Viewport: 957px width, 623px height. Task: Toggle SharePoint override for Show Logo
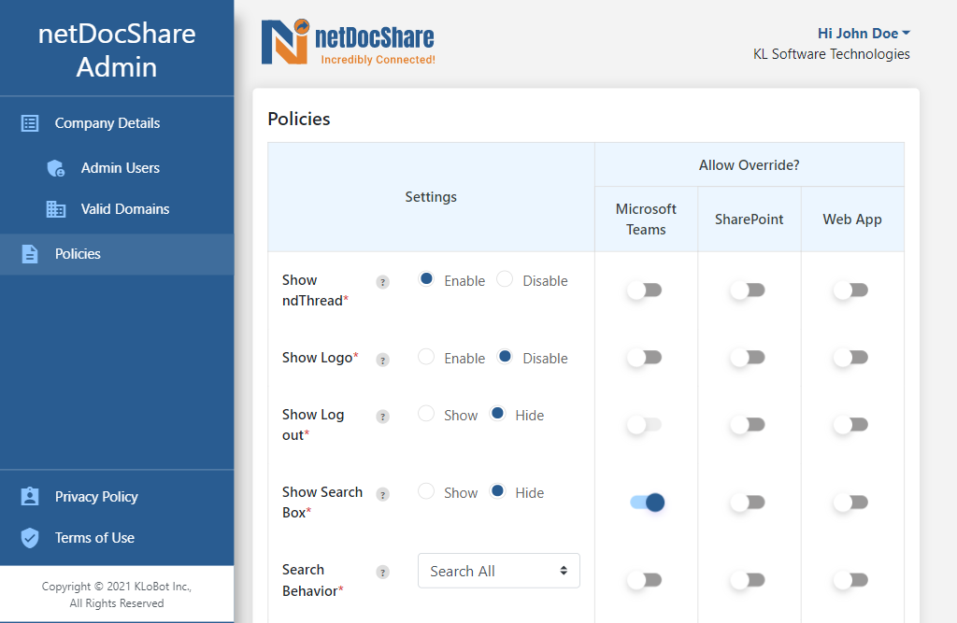[748, 357]
